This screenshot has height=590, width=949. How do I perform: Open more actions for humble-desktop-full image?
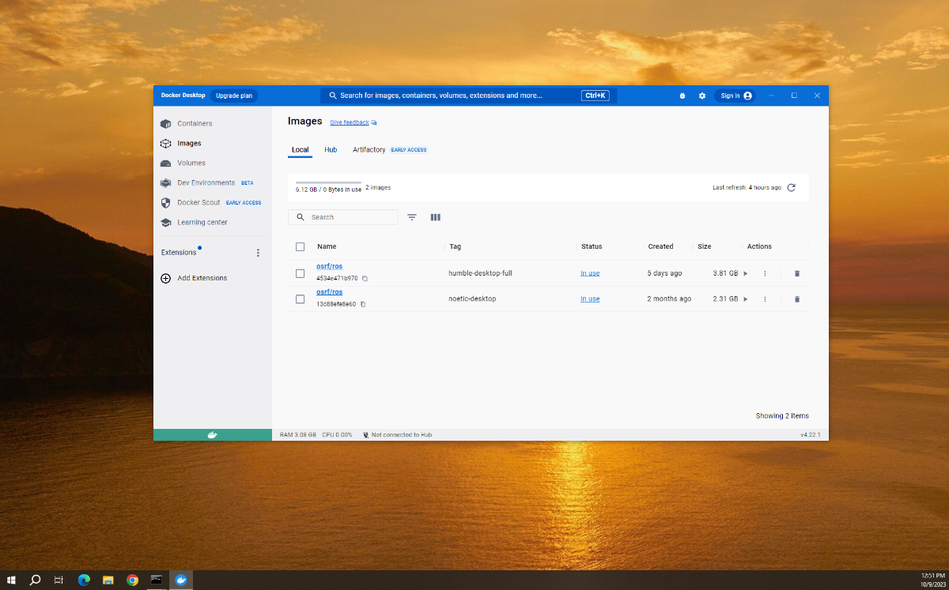765,273
